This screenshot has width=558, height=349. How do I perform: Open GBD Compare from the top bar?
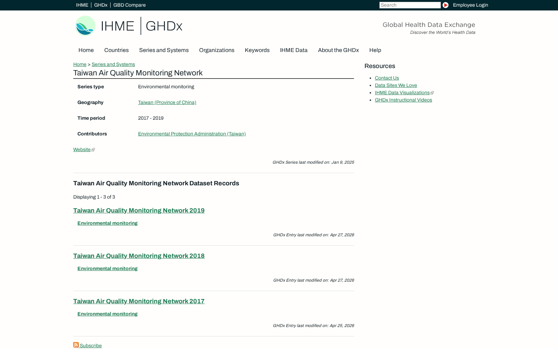[x=129, y=5]
